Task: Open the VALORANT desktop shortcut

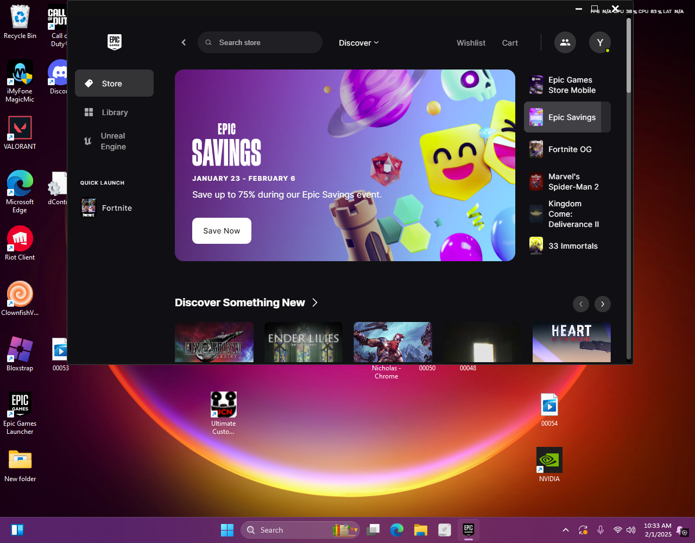Action: [x=20, y=133]
